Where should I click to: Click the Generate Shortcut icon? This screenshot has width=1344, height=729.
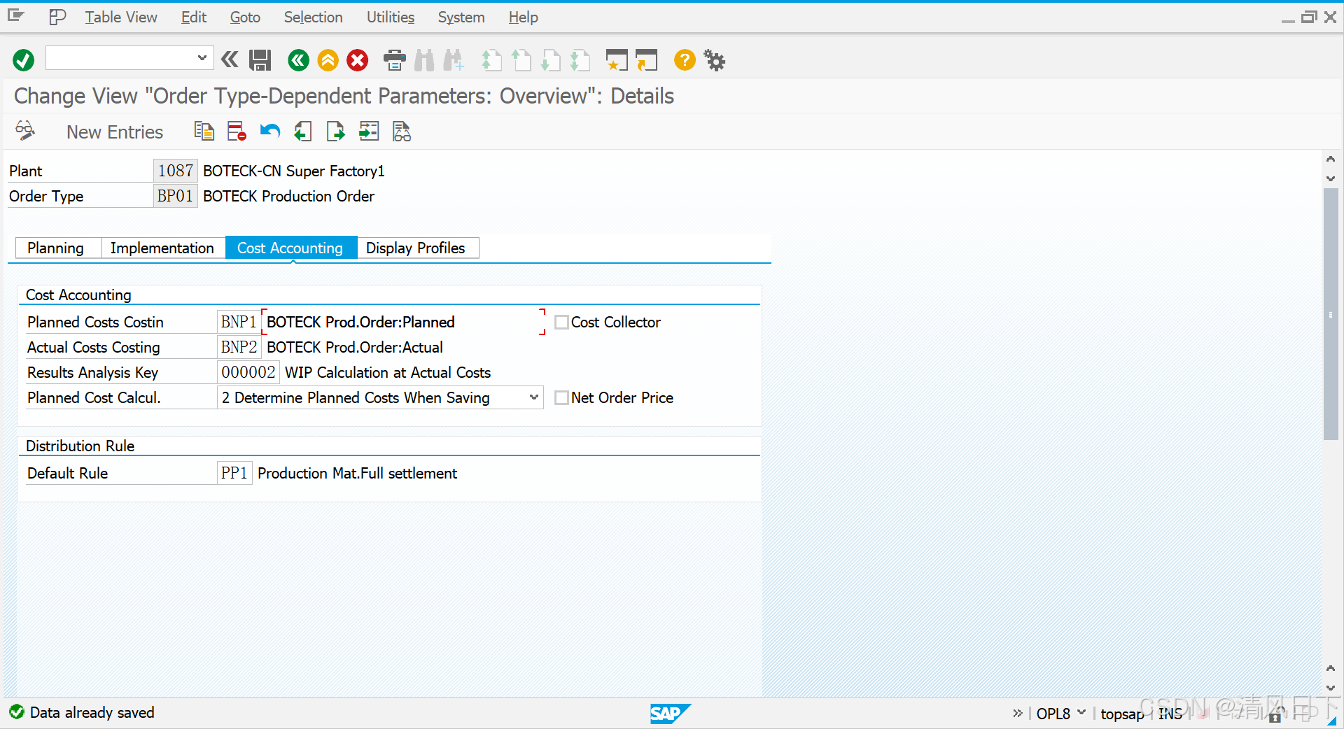(647, 60)
